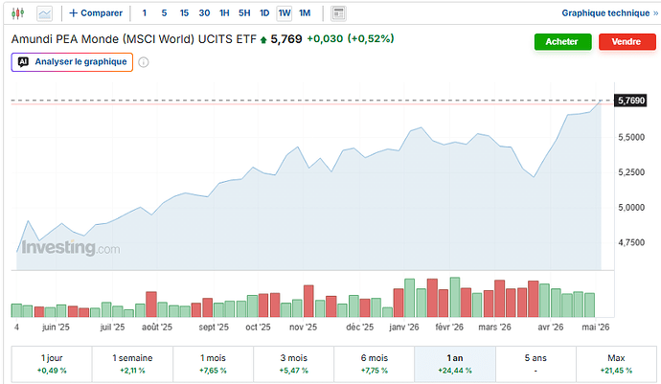Select the 1H interval
The image size is (661, 384).
(x=224, y=13)
